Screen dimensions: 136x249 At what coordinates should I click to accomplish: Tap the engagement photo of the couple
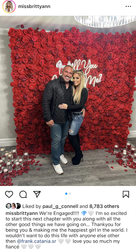(68, 101)
